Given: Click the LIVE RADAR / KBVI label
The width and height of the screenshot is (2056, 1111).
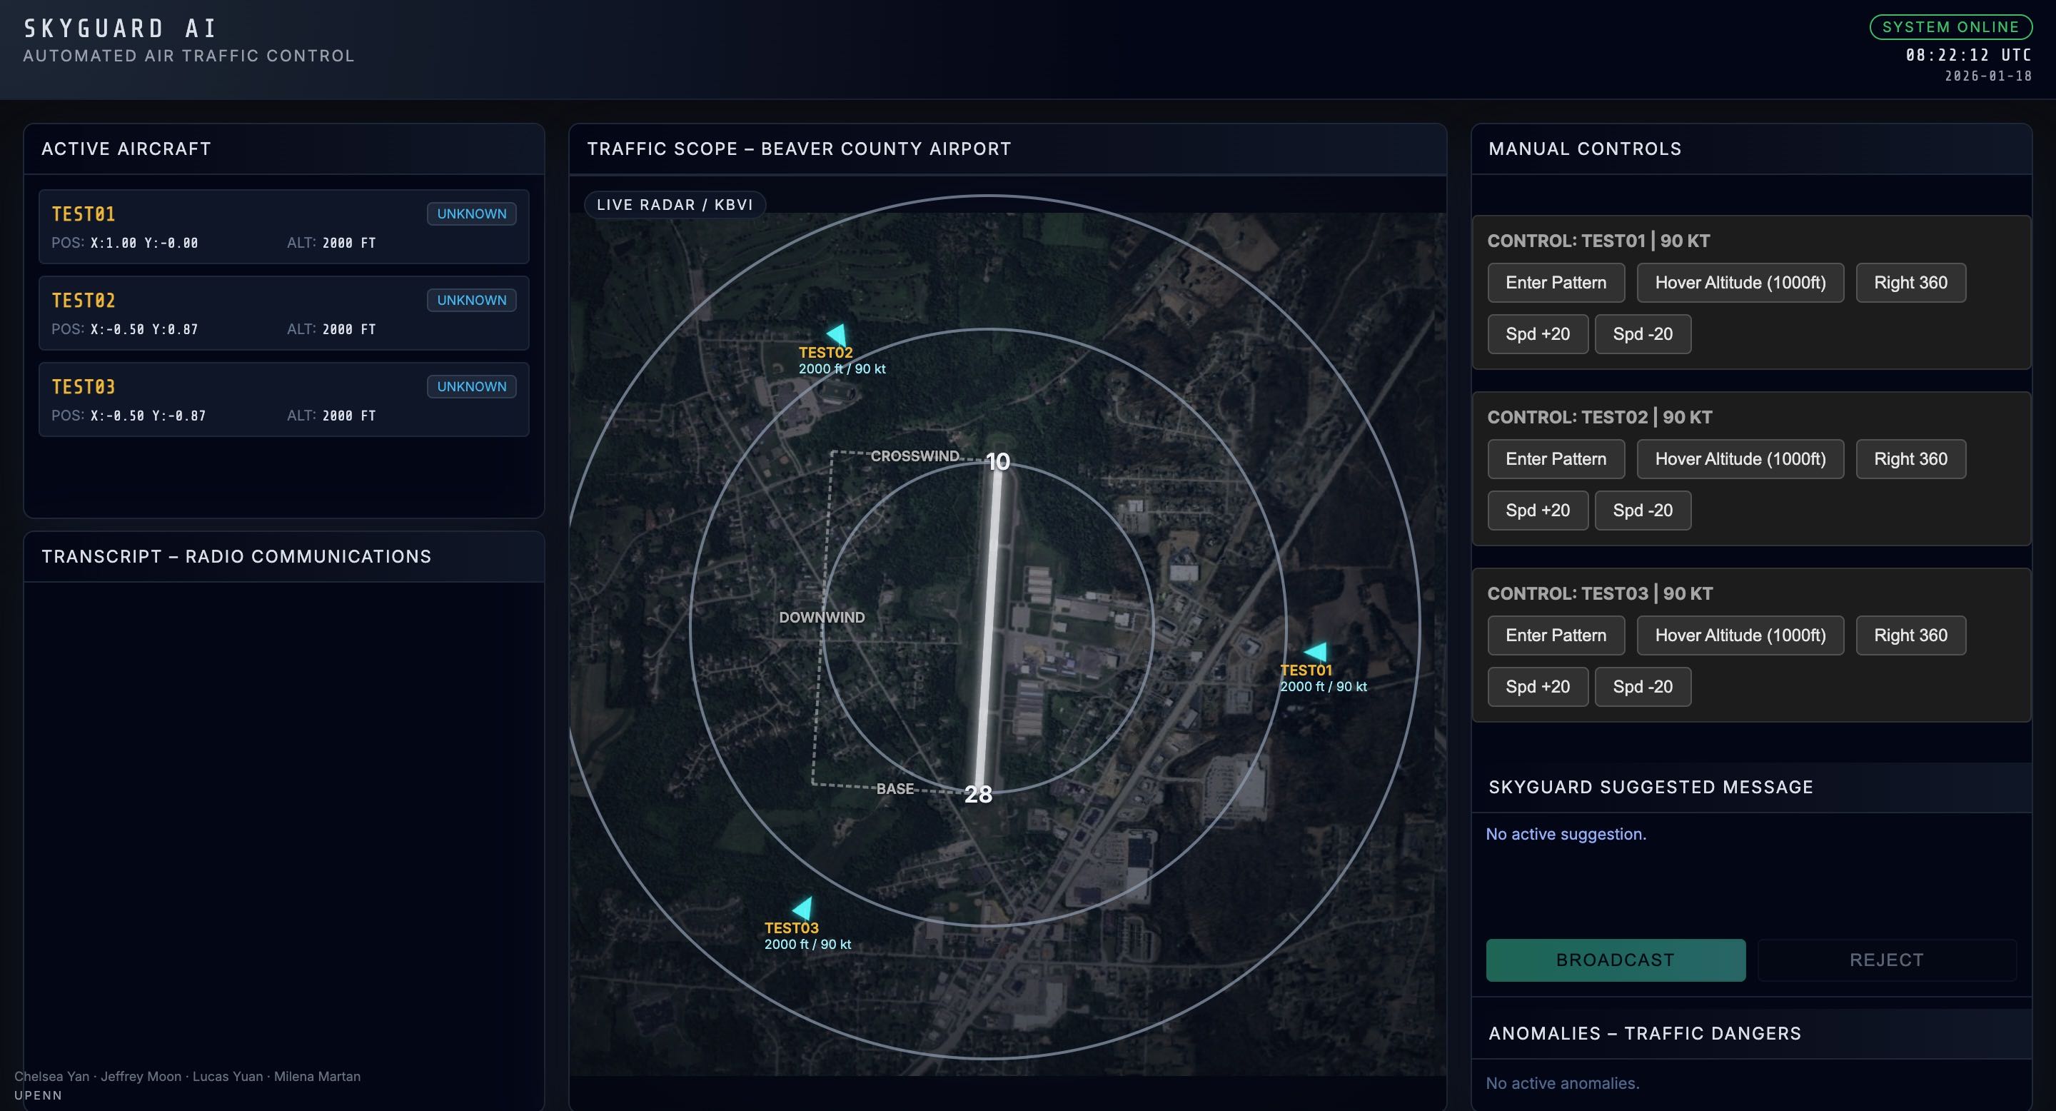Looking at the screenshot, I should pyautogui.click(x=675, y=204).
